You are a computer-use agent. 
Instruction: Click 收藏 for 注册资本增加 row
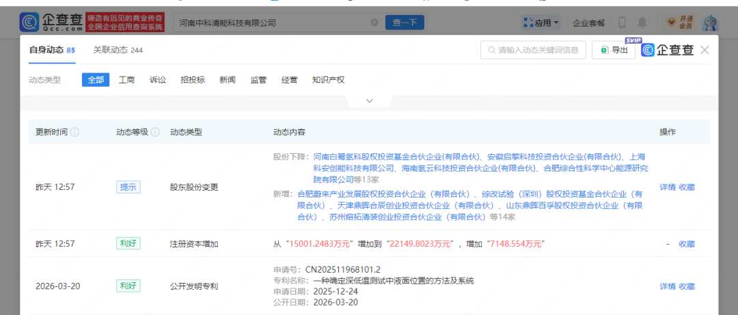[x=687, y=244]
